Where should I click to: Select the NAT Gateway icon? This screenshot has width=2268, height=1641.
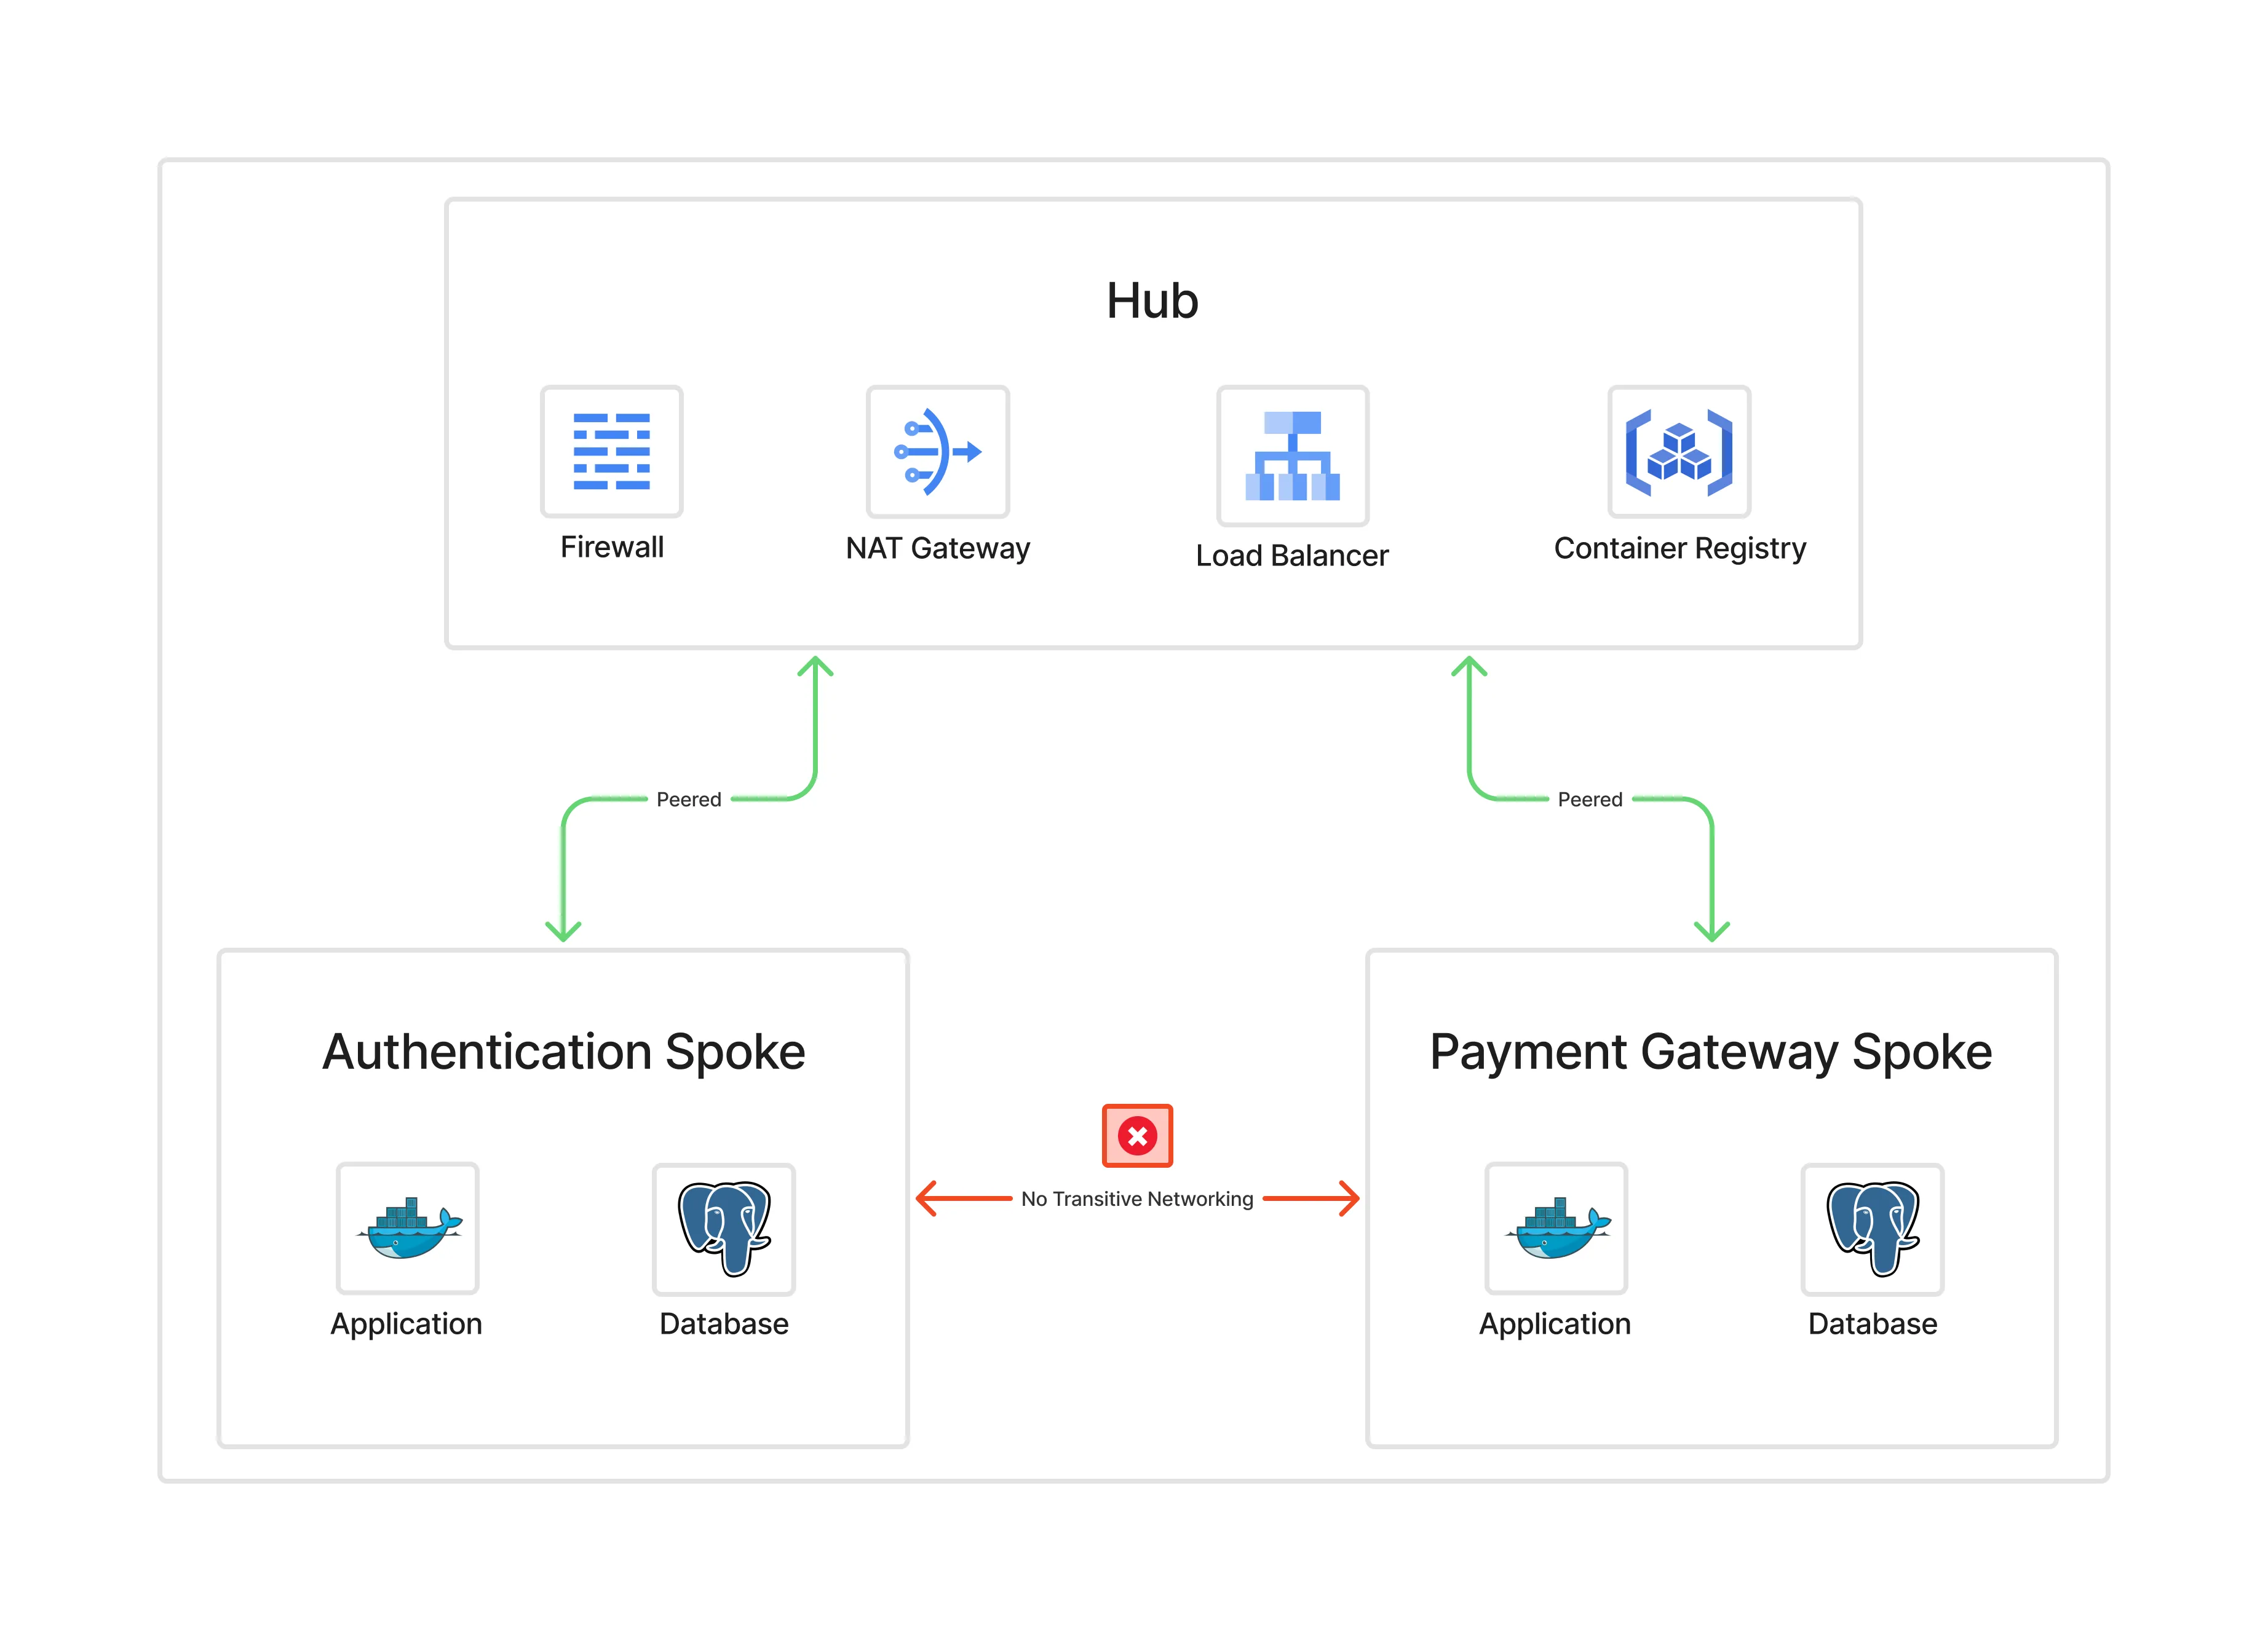click(x=937, y=452)
